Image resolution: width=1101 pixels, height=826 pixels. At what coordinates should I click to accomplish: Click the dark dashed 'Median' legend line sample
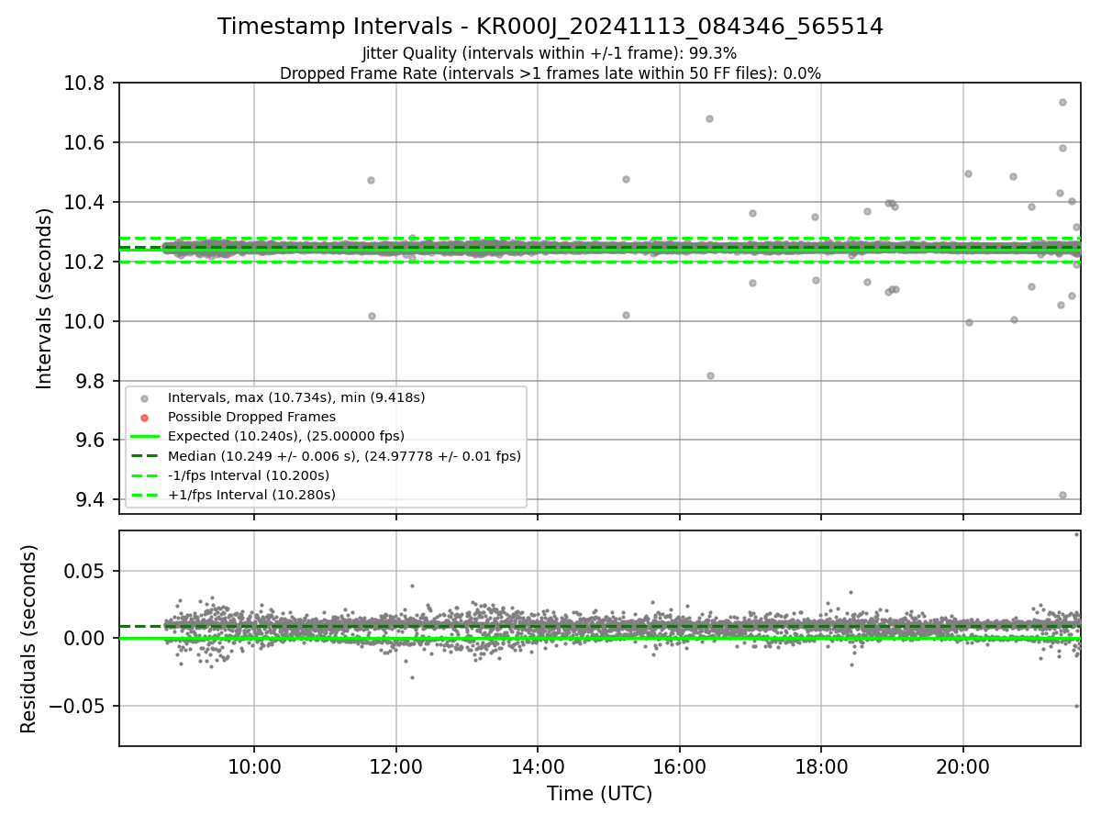(x=144, y=455)
